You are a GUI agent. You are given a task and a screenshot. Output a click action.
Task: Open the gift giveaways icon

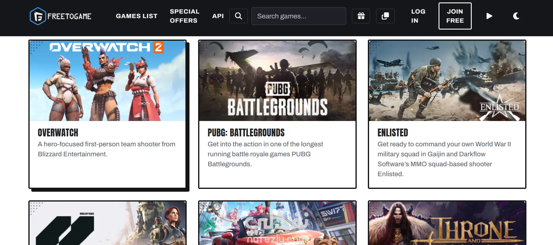click(361, 16)
